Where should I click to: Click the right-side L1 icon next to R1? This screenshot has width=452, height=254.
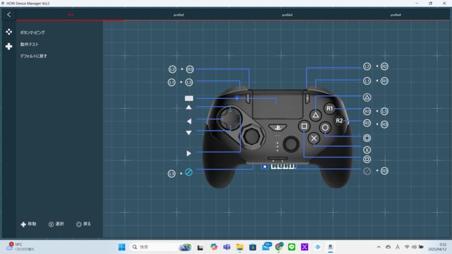[x=367, y=81]
